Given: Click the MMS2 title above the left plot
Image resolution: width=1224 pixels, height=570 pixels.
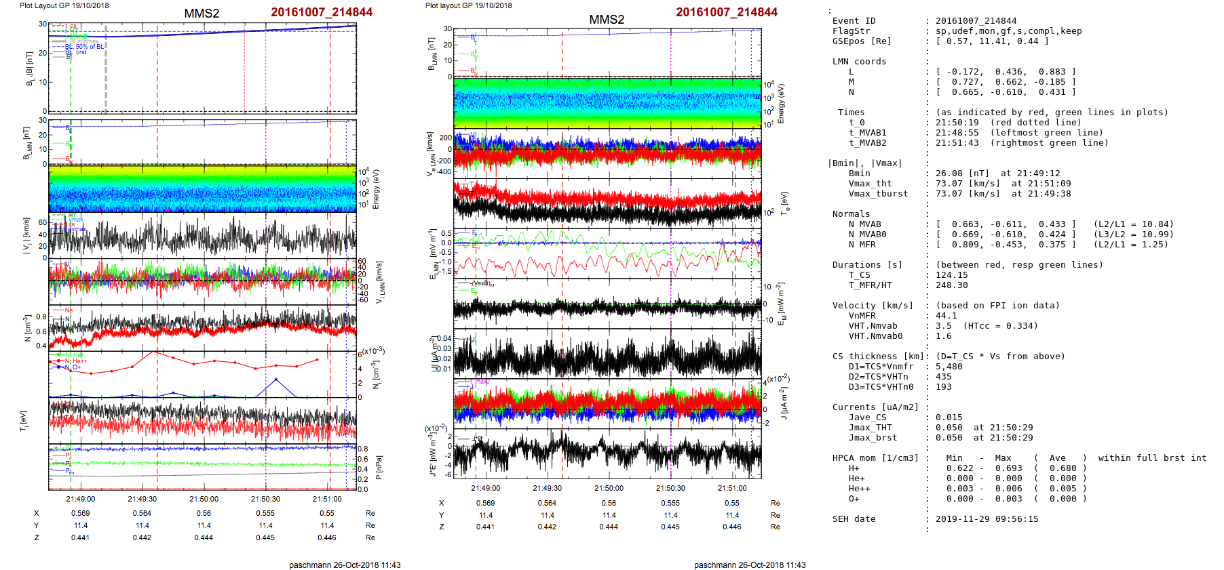Looking at the screenshot, I should pos(202,14).
